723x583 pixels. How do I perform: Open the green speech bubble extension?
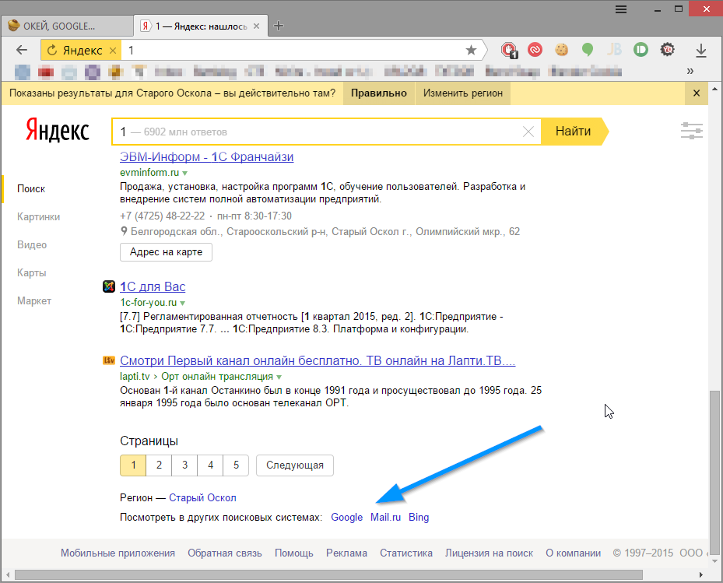click(588, 49)
